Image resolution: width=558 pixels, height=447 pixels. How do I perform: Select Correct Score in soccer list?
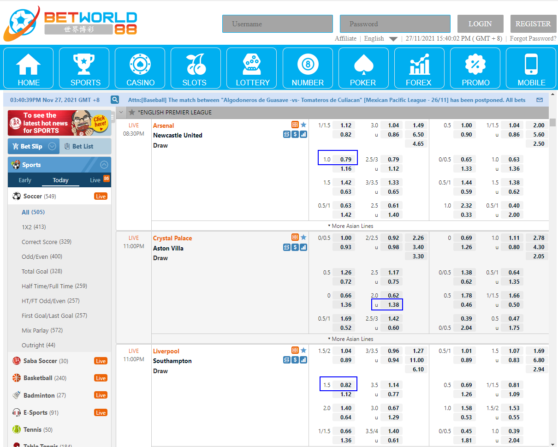[46, 242]
